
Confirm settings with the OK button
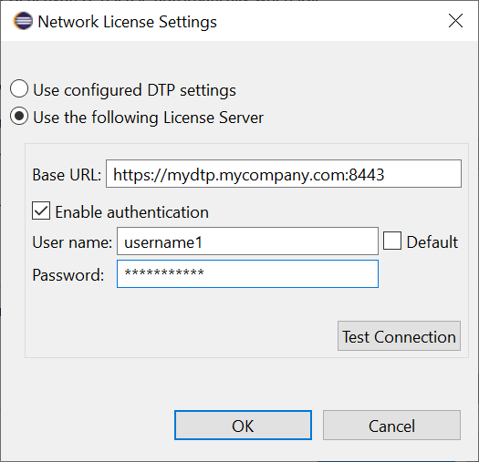pos(243,425)
